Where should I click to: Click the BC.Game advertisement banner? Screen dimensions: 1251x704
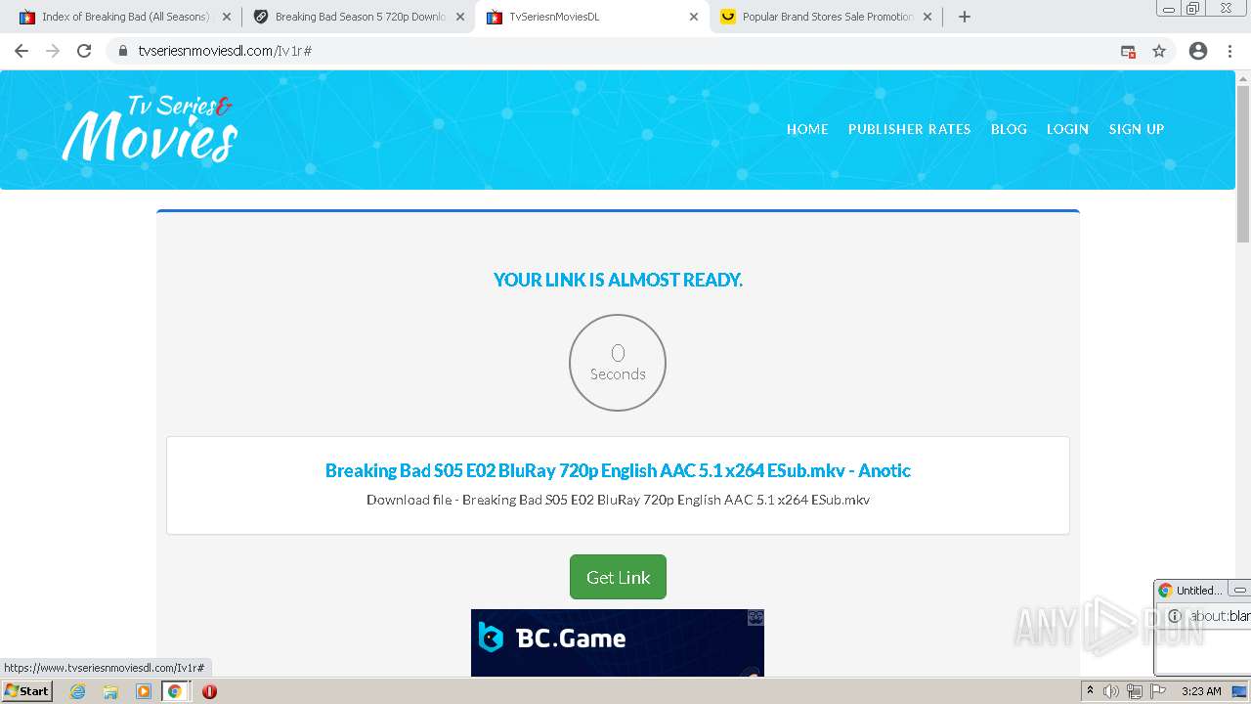tap(618, 642)
